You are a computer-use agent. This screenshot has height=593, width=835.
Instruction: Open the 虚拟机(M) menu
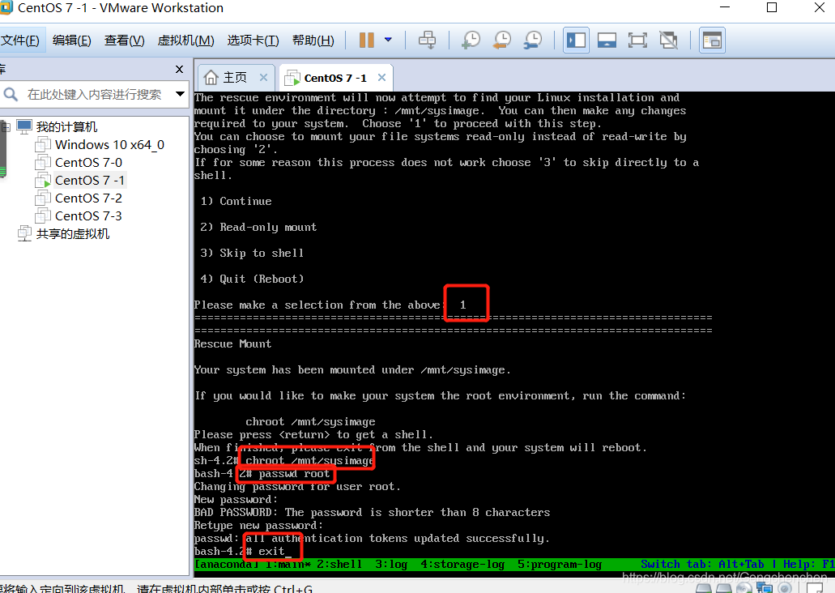(185, 41)
